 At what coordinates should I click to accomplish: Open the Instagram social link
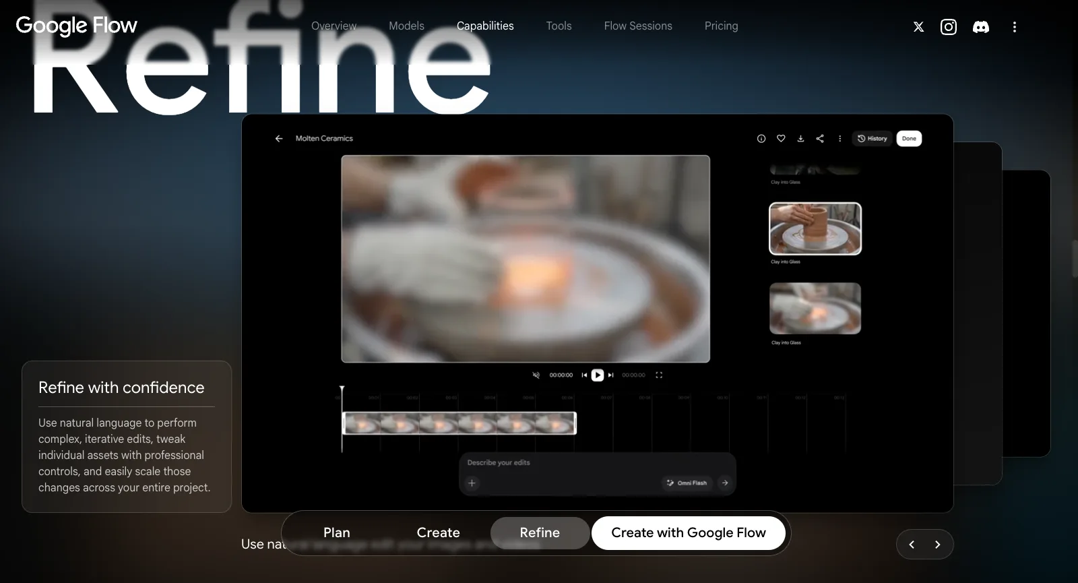click(x=949, y=27)
